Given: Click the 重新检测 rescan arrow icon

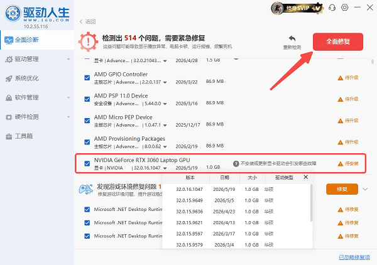Looking at the screenshot, I should tap(292, 38).
